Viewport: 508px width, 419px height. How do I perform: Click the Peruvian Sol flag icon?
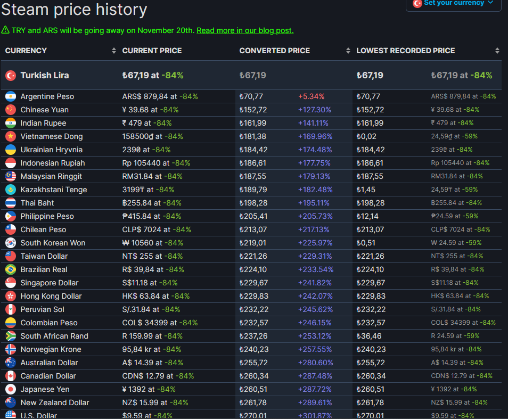click(11, 309)
